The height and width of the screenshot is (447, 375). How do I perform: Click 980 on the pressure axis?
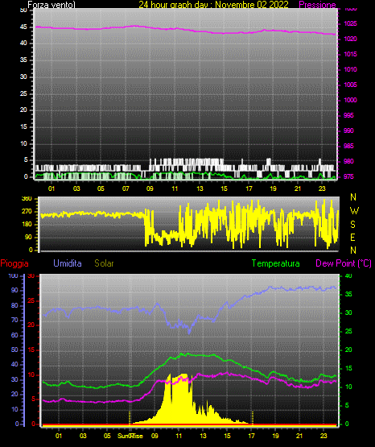coord(348,161)
